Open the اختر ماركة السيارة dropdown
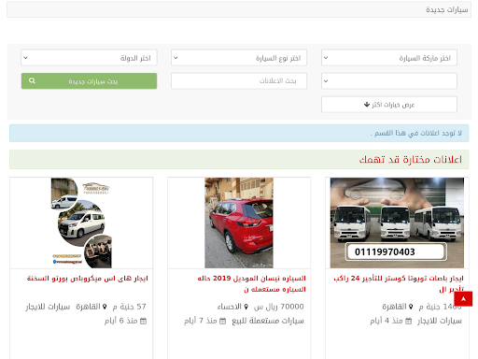Viewport: 478px width, 359px height. click(x=389, y=58)
